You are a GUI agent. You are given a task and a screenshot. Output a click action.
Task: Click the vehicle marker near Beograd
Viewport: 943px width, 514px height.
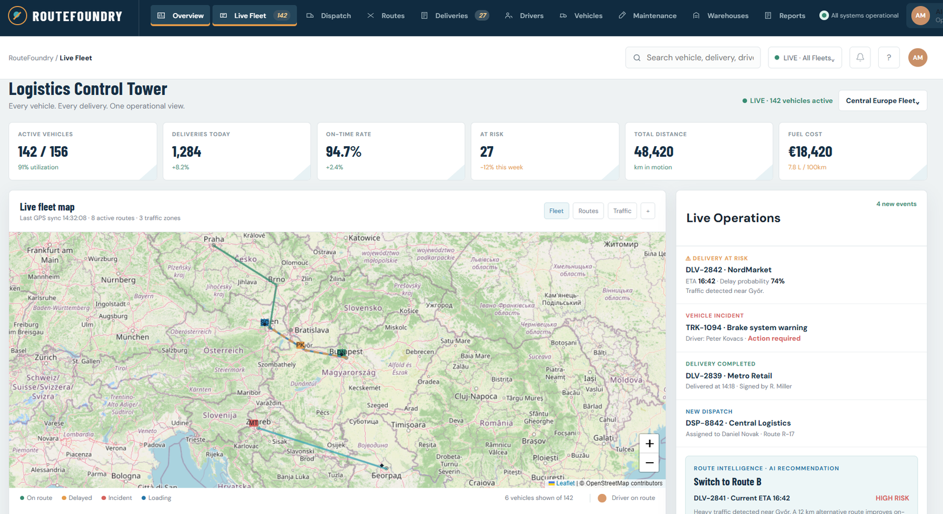coord(382,466)
